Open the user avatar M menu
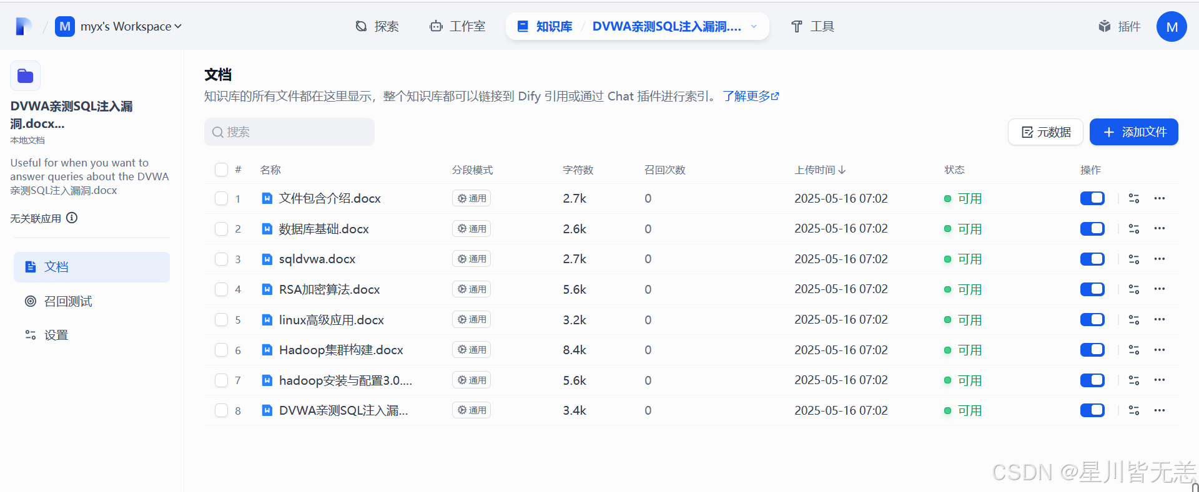Viewport: 1199px width, 492px height. pyautogui.click(x=1172, y=27)
